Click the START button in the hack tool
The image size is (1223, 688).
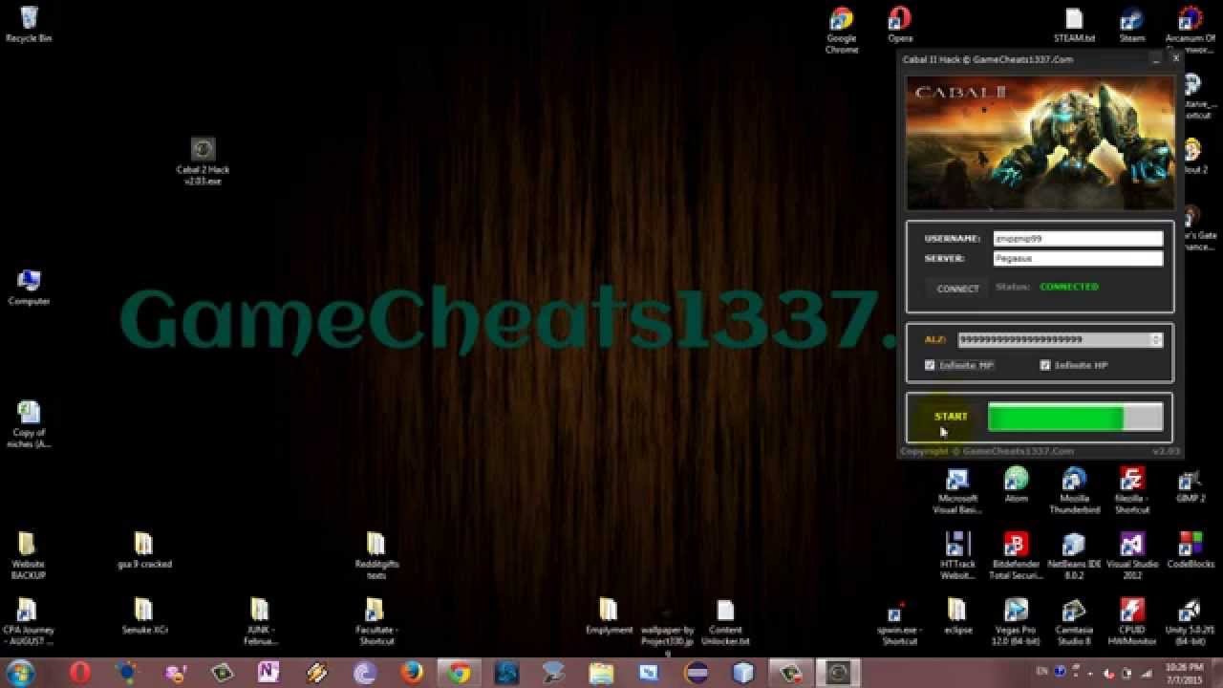point(951,417)
